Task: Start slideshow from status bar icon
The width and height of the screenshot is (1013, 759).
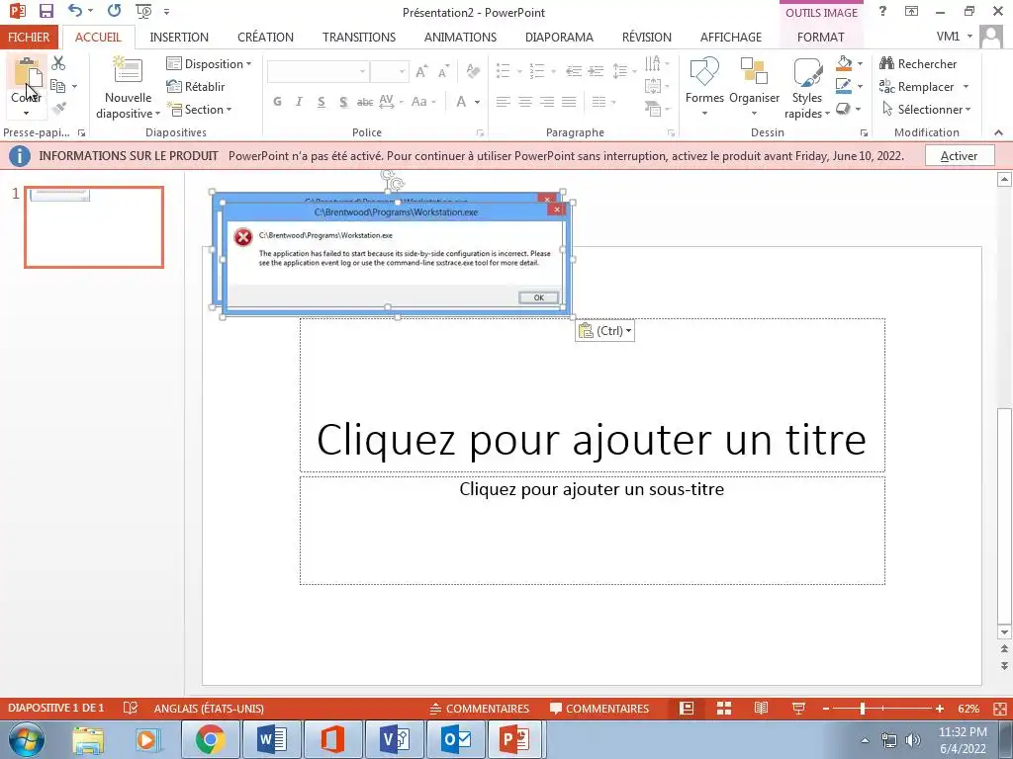Action: (798, 708)
